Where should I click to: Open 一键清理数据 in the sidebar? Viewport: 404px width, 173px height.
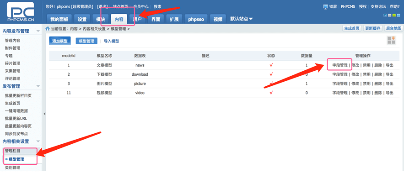(x=16, y=111)
